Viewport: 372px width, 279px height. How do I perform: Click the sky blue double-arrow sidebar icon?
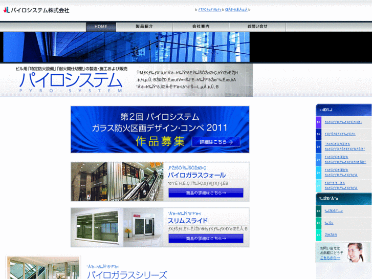(318, 160)
